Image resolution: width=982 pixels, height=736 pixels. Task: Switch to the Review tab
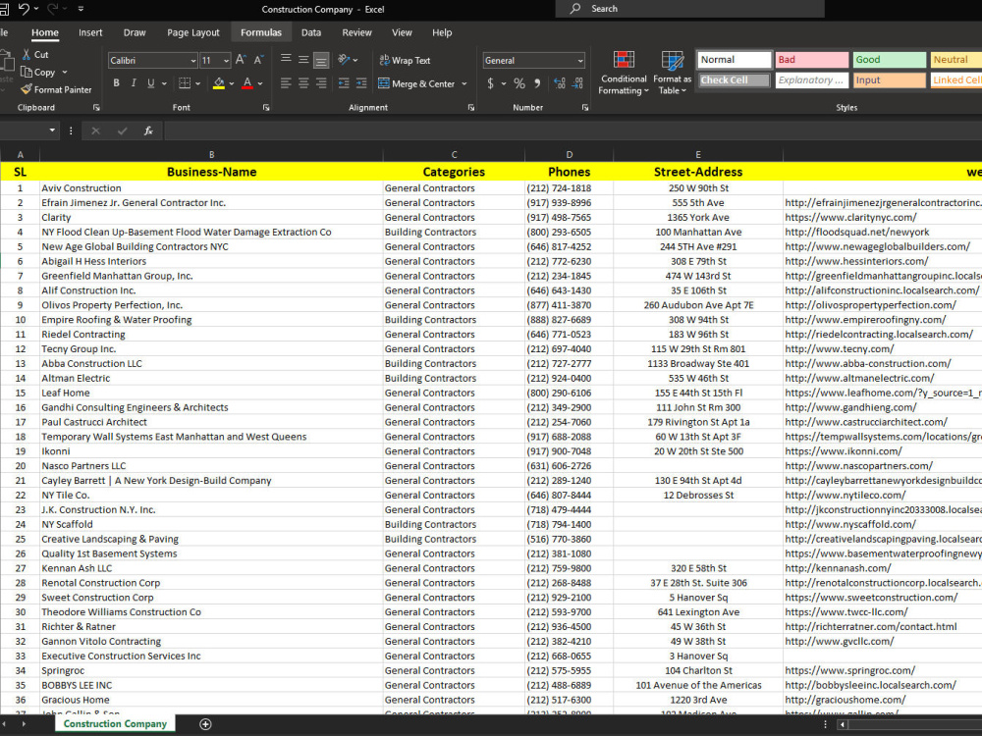[357, 32]
